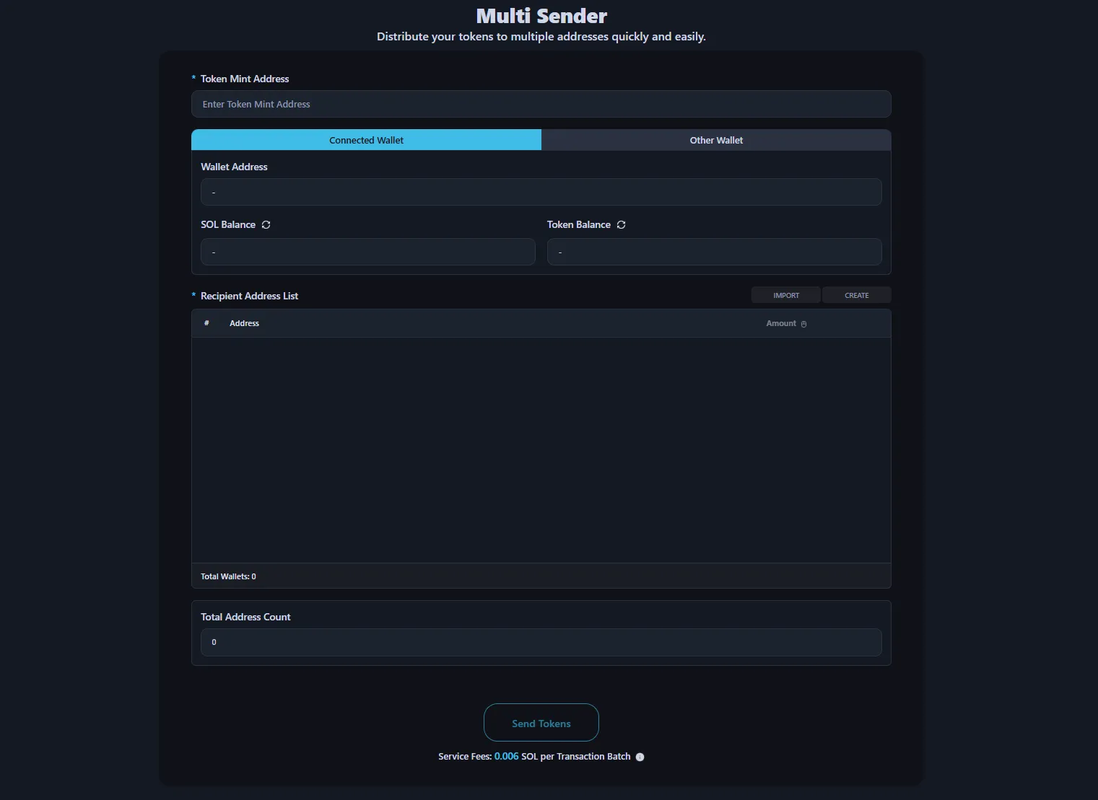Select the SOL Balance value field
Screen dimensions: 1098x800
(367, 252)
